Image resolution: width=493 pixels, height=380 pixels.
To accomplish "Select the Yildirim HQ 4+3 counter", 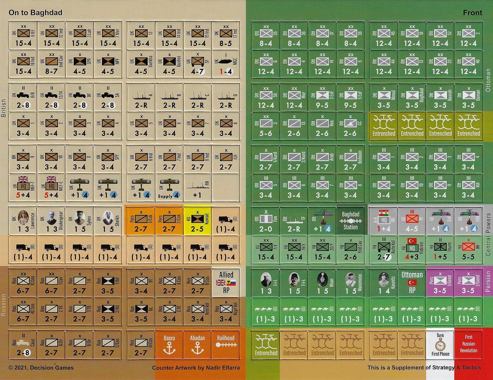I will (412, 249).
